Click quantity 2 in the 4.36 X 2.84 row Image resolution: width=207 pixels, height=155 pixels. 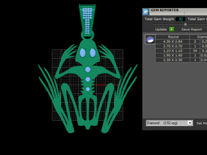[x=195, y=41]
